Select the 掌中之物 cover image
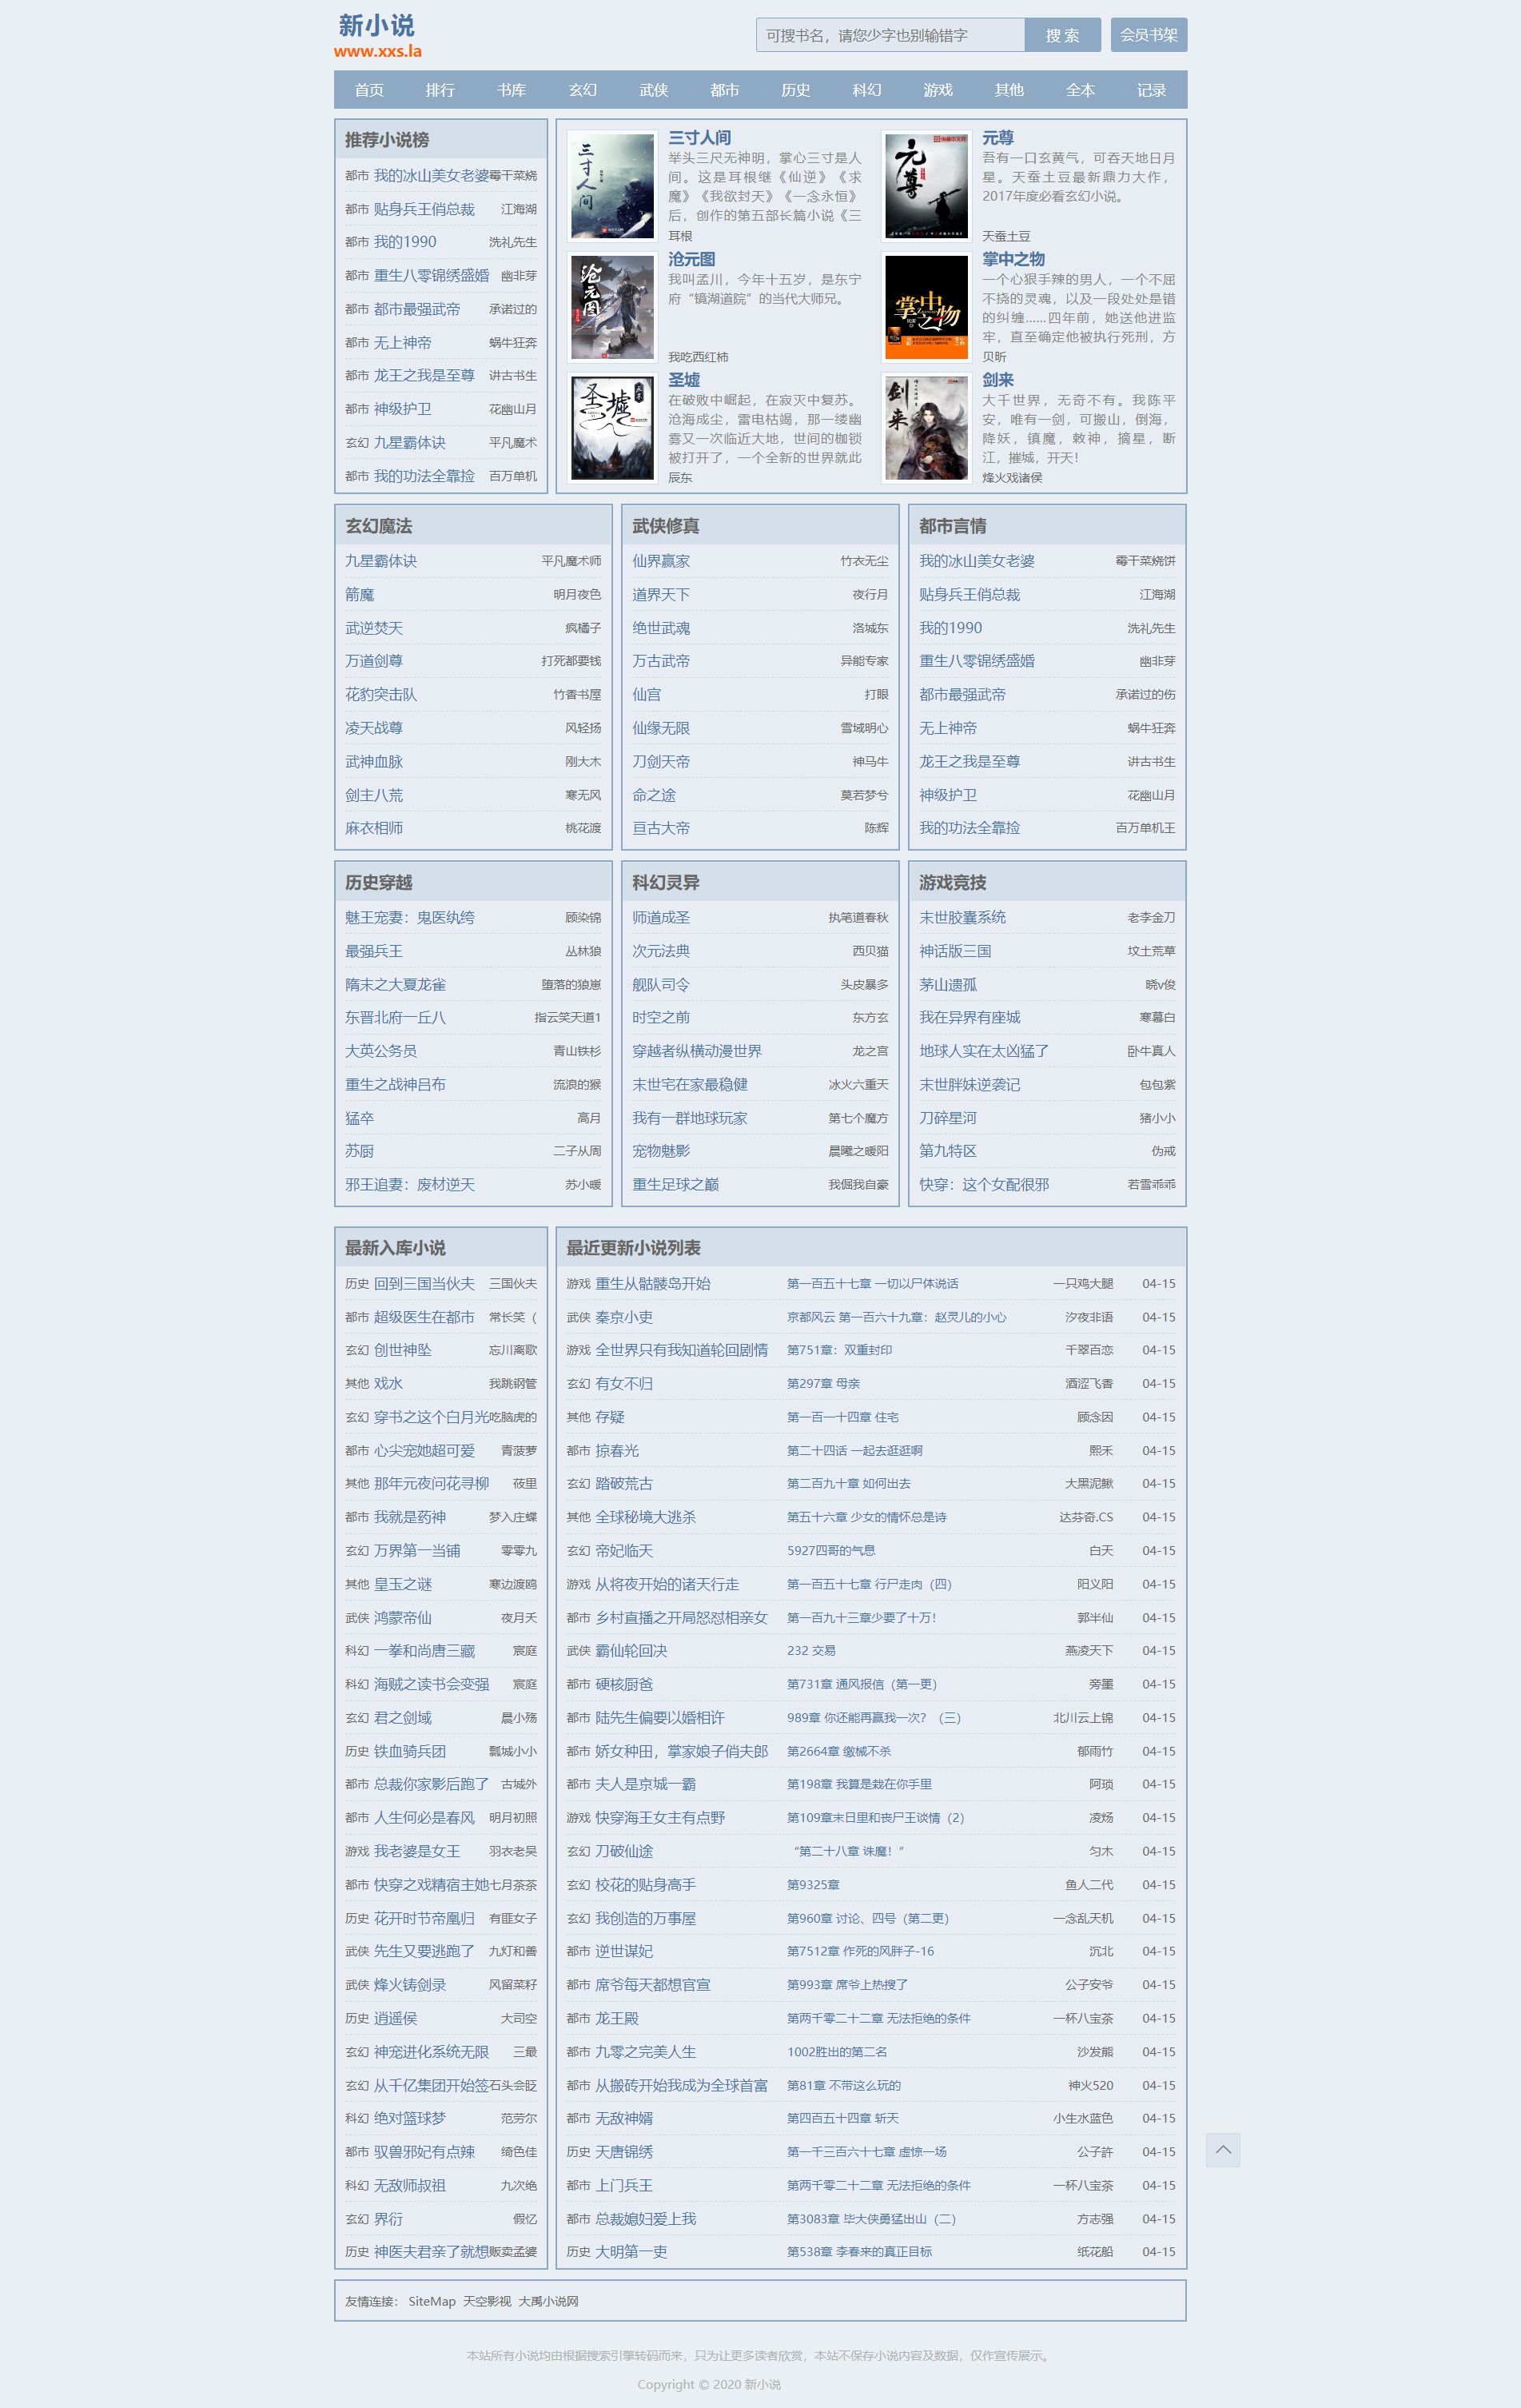This screenshot has width=1521, height=2408. click(926, 307)
